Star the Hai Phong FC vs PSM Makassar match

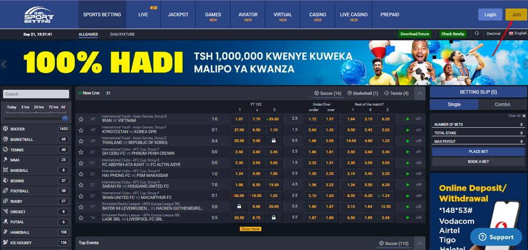[81, 174]
